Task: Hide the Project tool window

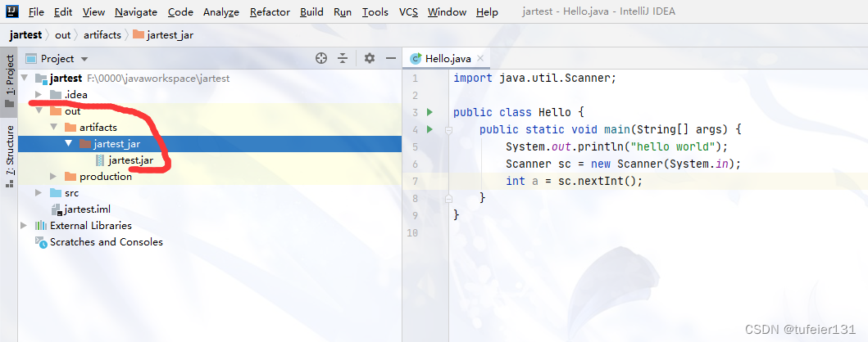Action: tap(391, 58)
